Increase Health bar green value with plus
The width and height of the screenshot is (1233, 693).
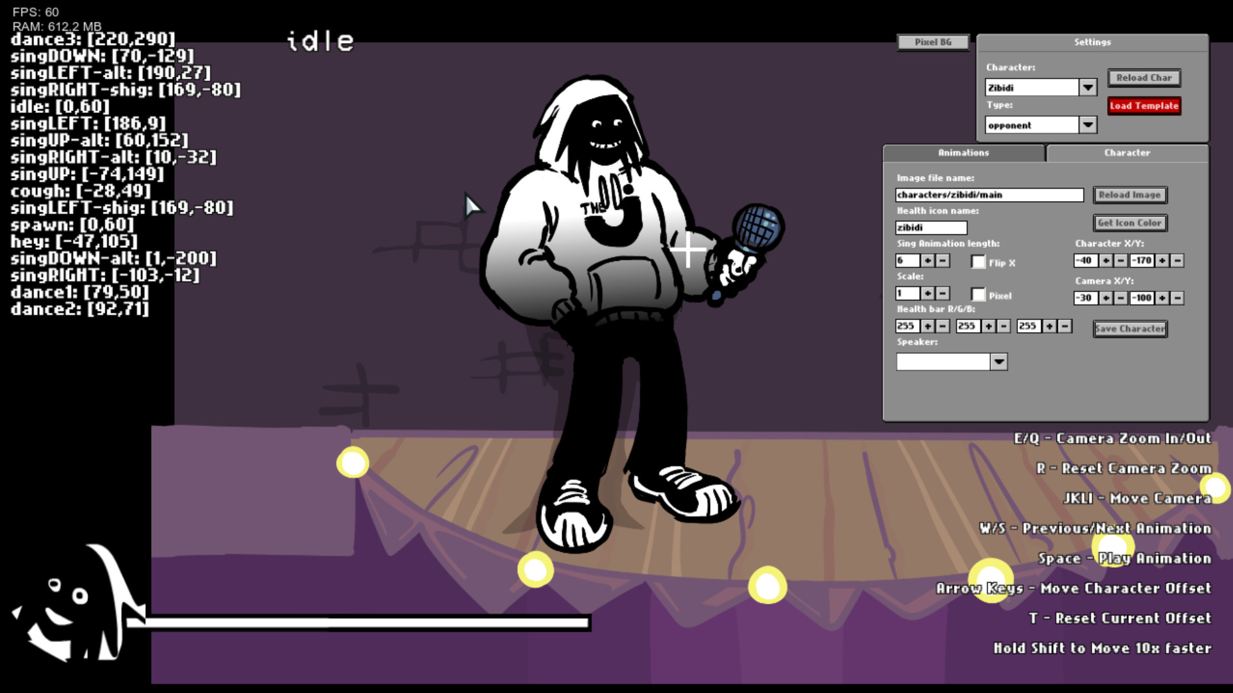tap(988, 326)
